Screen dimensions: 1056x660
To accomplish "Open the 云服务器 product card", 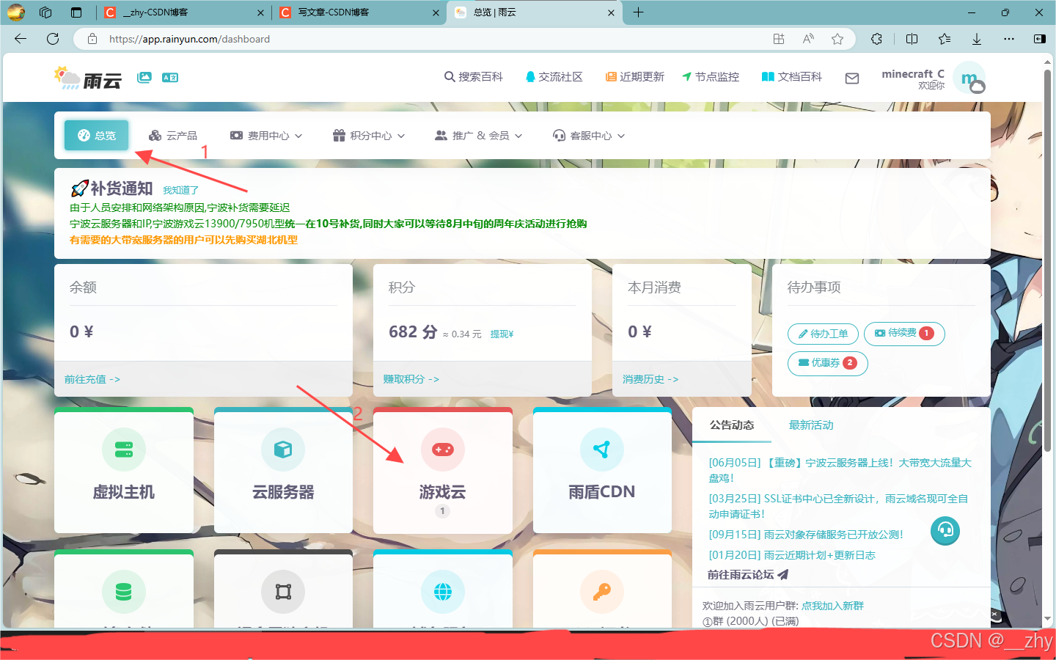I will coord(283,470).
